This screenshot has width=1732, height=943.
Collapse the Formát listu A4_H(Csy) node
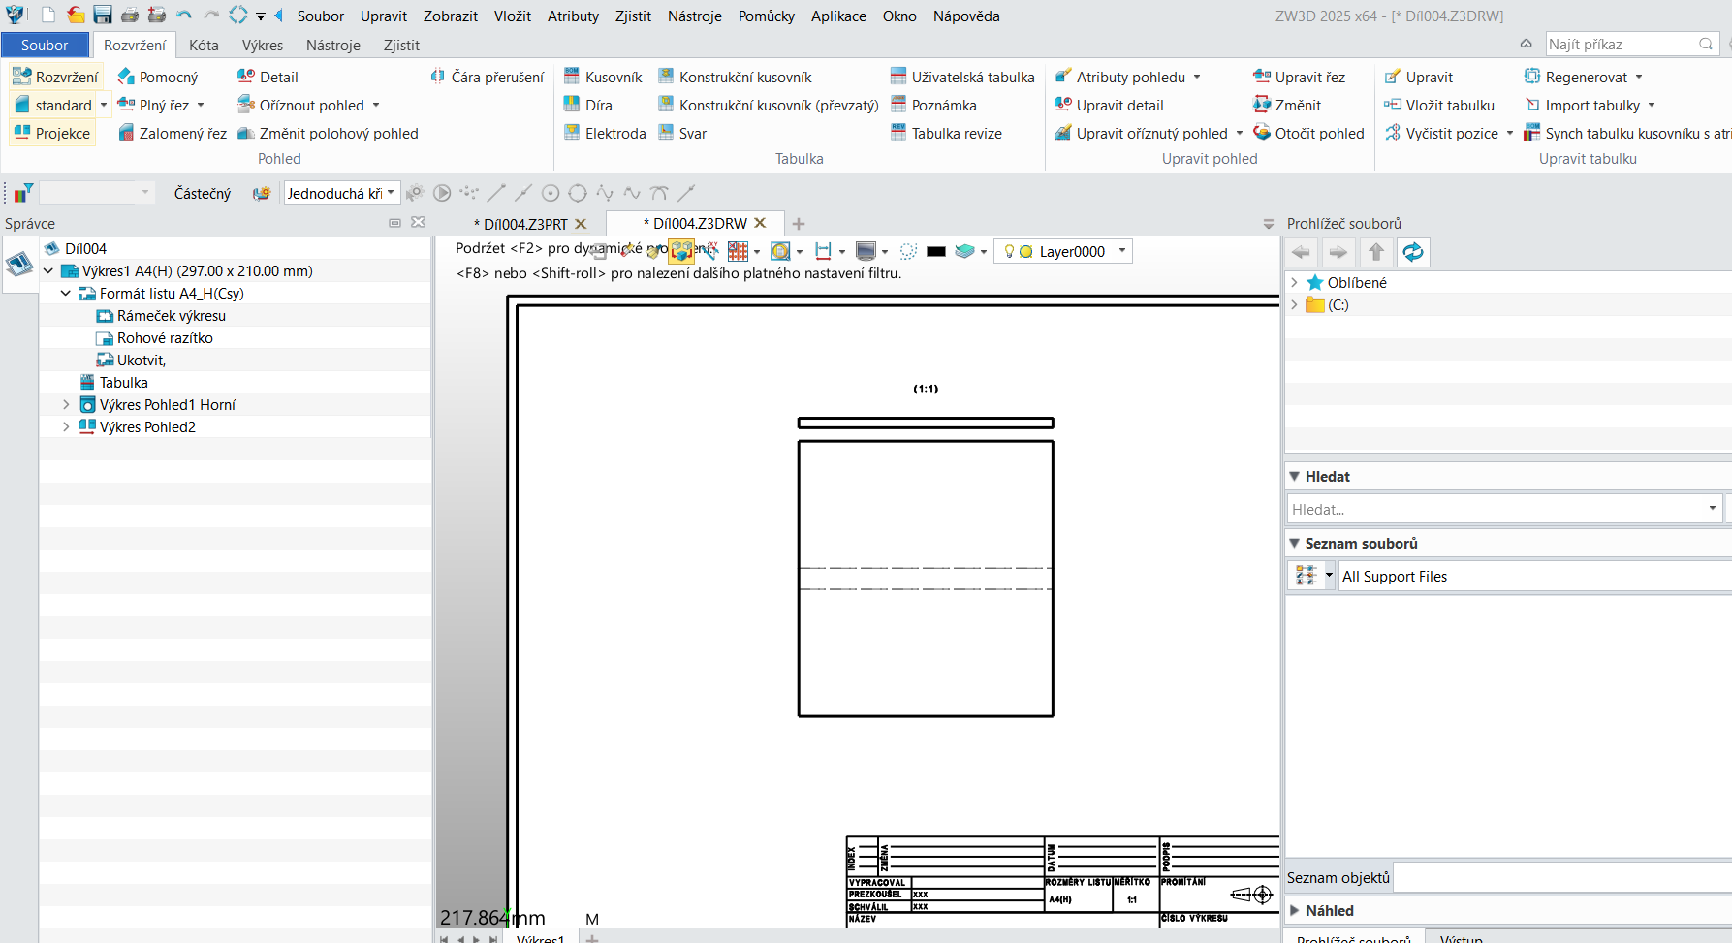tap(66, 293)
